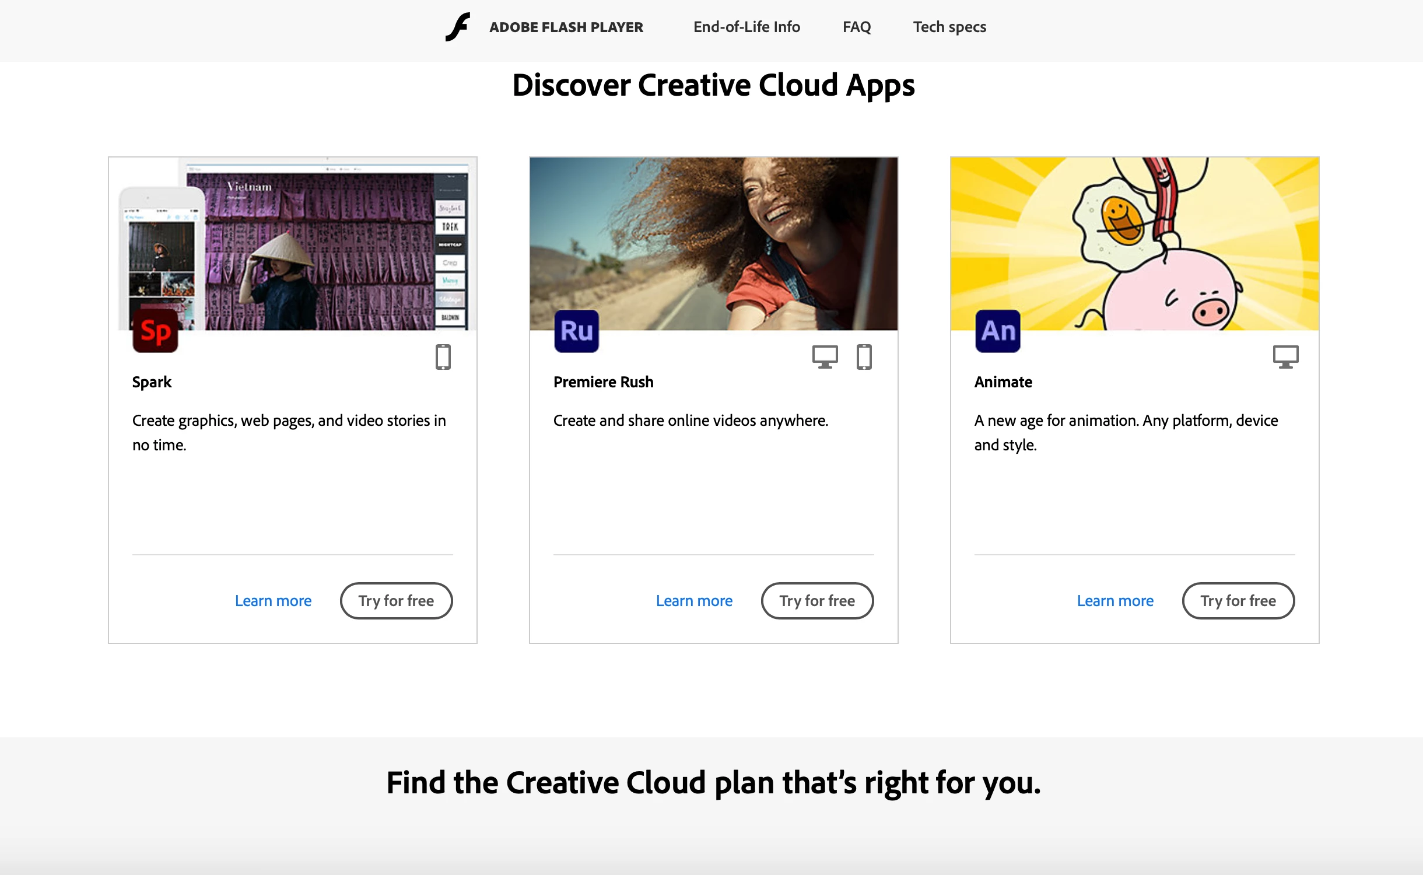Open Learn more link for Premiere Rush

click(694, 601)
